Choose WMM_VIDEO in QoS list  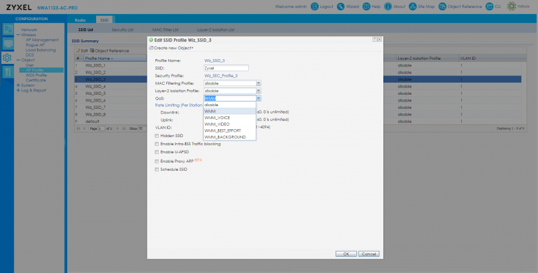(x=229, y=124)
